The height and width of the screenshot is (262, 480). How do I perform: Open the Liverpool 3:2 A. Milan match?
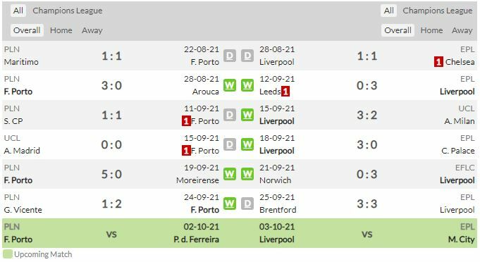[x=367, y=115]
